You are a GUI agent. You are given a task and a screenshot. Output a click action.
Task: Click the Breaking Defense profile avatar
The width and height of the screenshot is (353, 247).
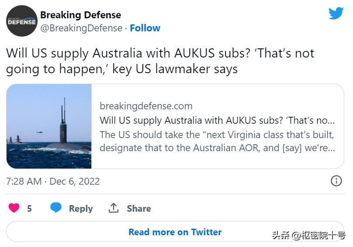[21, 21]
